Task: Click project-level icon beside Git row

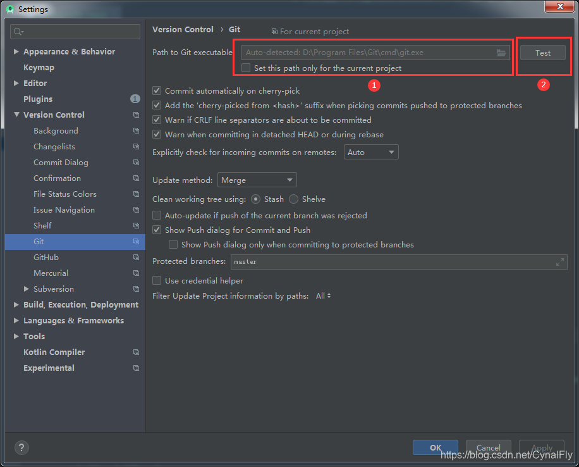Action: click(137, 242)
